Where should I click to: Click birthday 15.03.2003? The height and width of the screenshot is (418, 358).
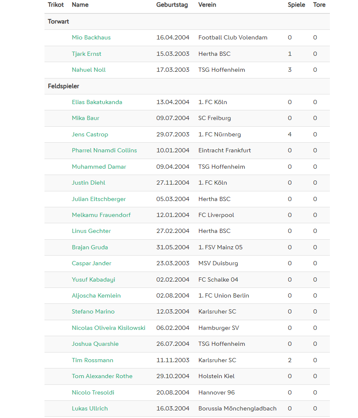(173, 54)
